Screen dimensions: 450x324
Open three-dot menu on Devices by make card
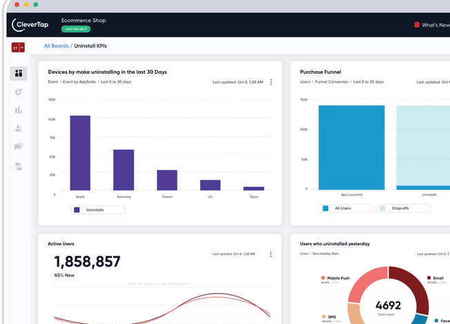[x=271, y=82]
